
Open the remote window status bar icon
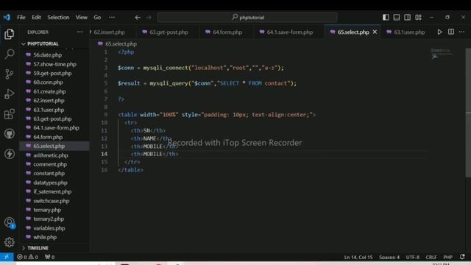pos(7,257)
